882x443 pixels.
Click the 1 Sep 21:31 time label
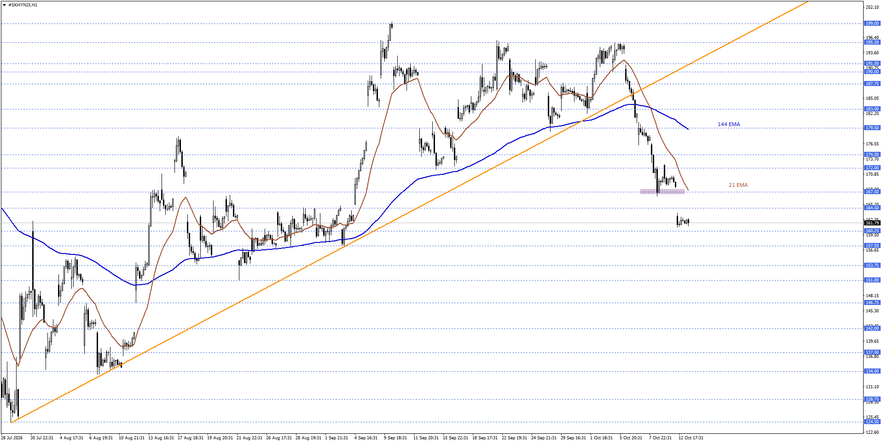coord(337,438)
